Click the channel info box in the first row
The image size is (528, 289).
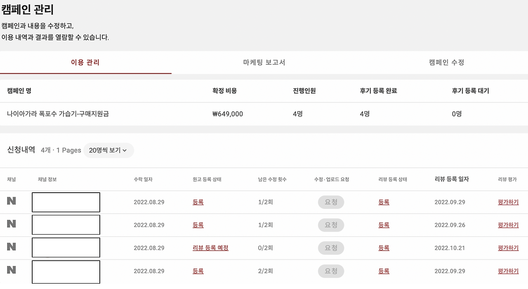(x=66, y=202)
